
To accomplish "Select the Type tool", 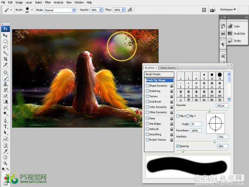I will point(5,127).
